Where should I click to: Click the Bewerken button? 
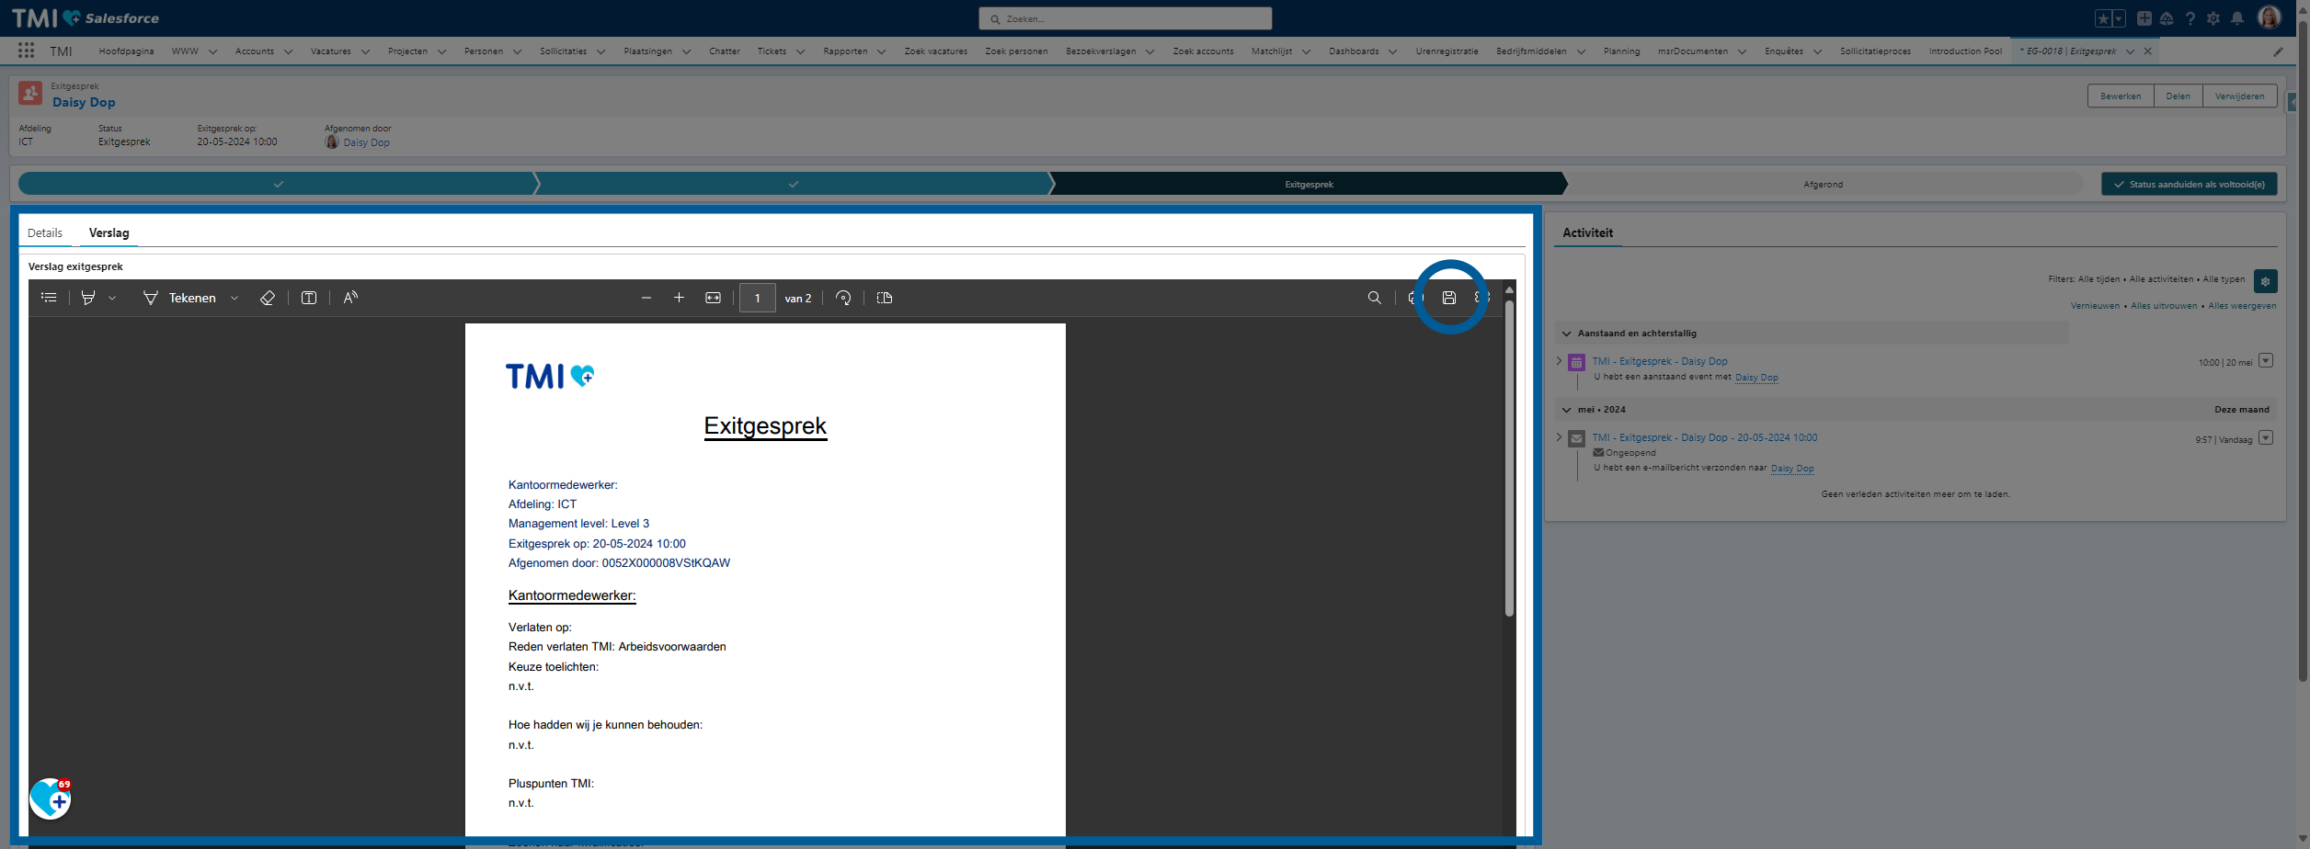[x=2121, y=96]
